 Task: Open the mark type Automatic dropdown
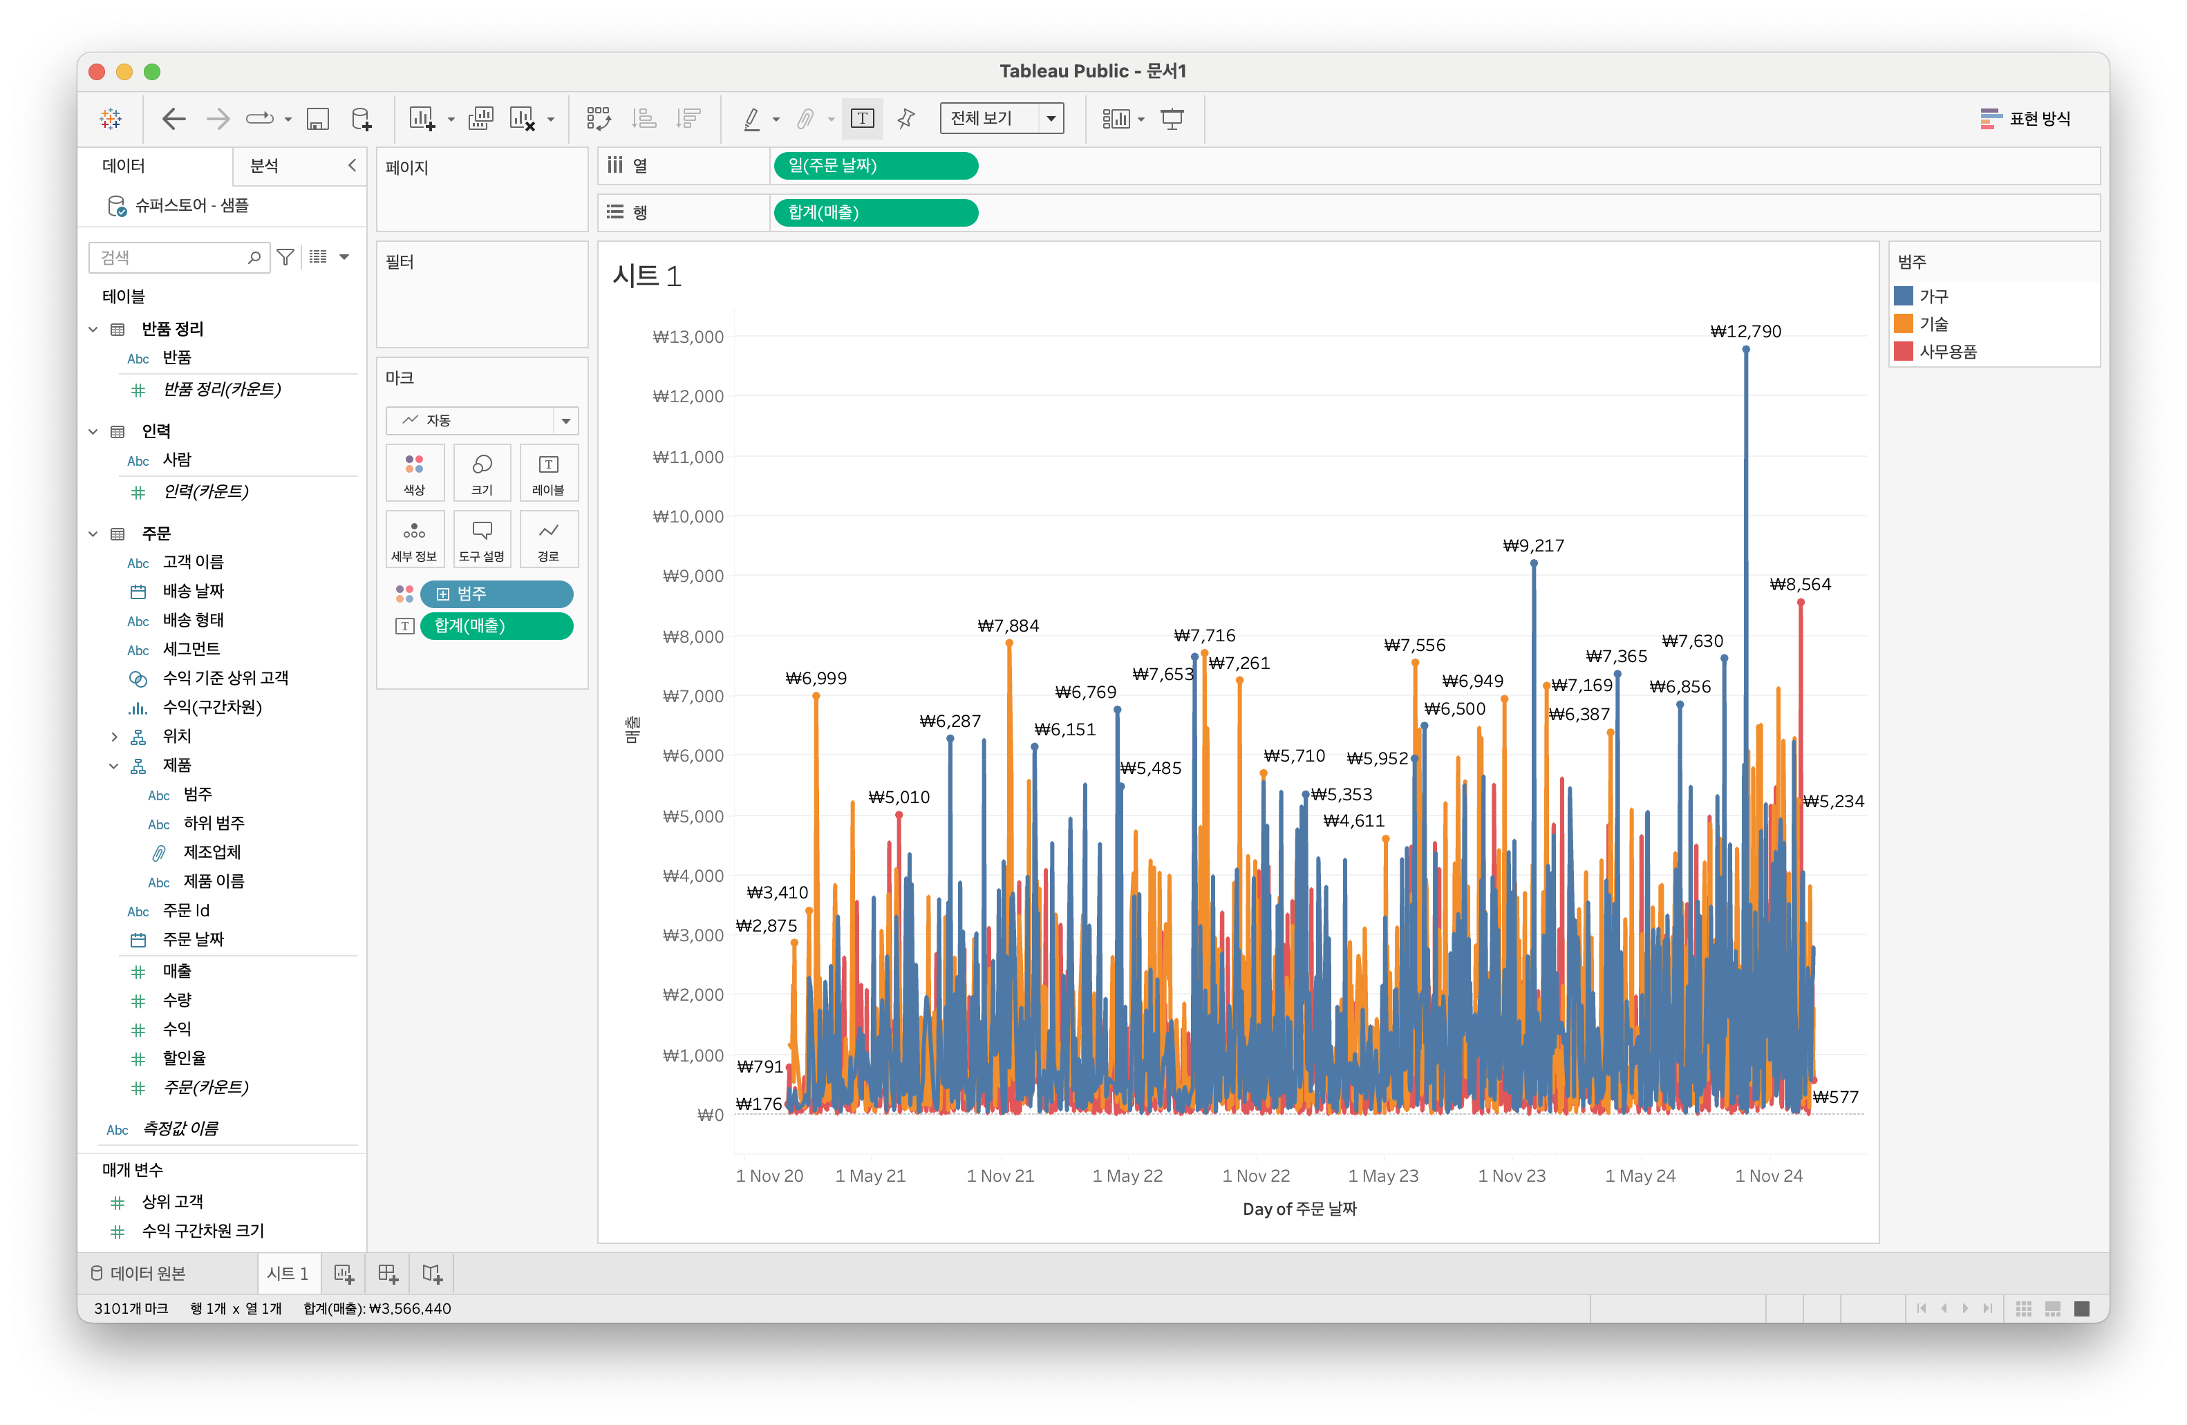tap(482, 421)
